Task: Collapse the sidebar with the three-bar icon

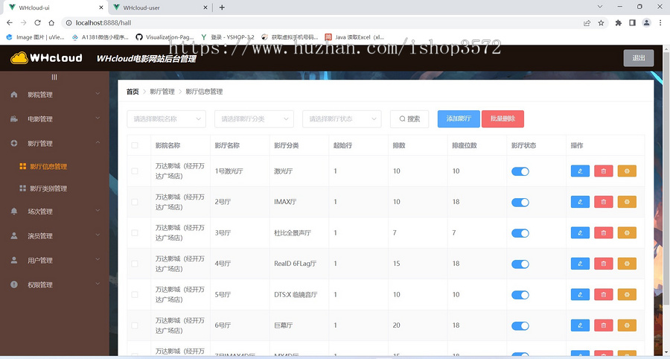Action: [54, 77]
